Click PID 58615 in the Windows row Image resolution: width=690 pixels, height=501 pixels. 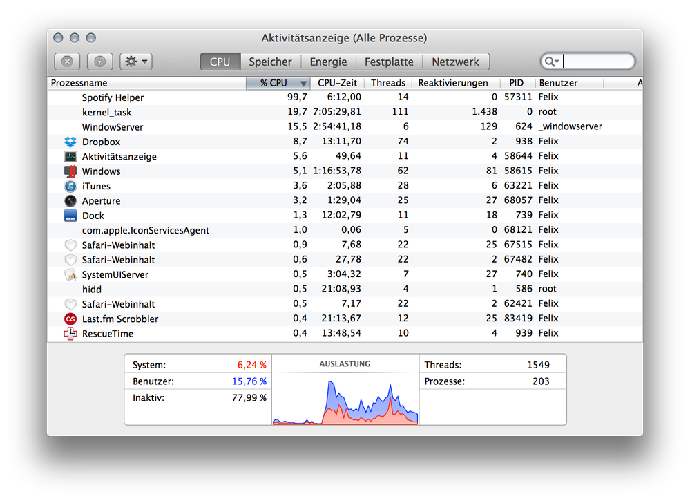518,171
